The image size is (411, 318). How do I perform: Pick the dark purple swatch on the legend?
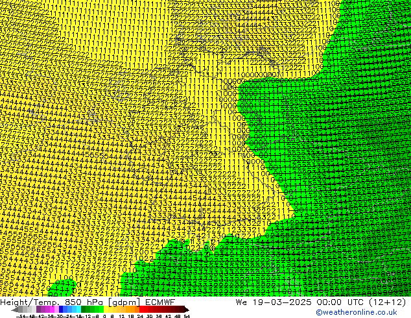38,310
